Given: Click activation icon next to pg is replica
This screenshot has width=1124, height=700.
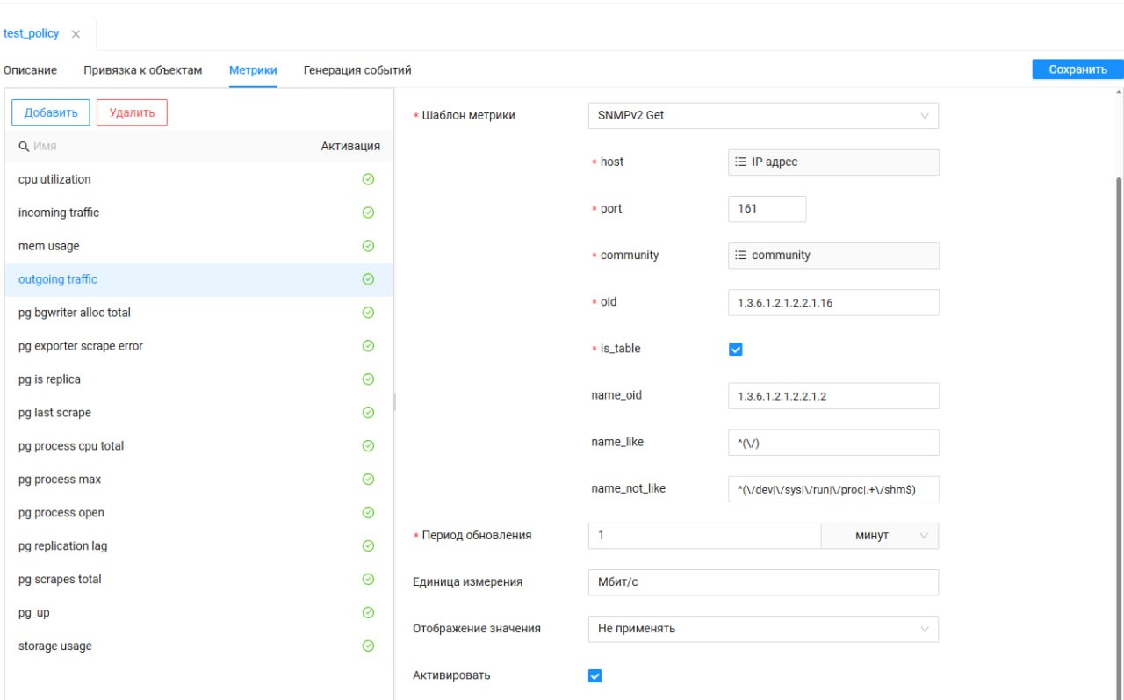Looking at the screenshot, I should pos(368,379).
